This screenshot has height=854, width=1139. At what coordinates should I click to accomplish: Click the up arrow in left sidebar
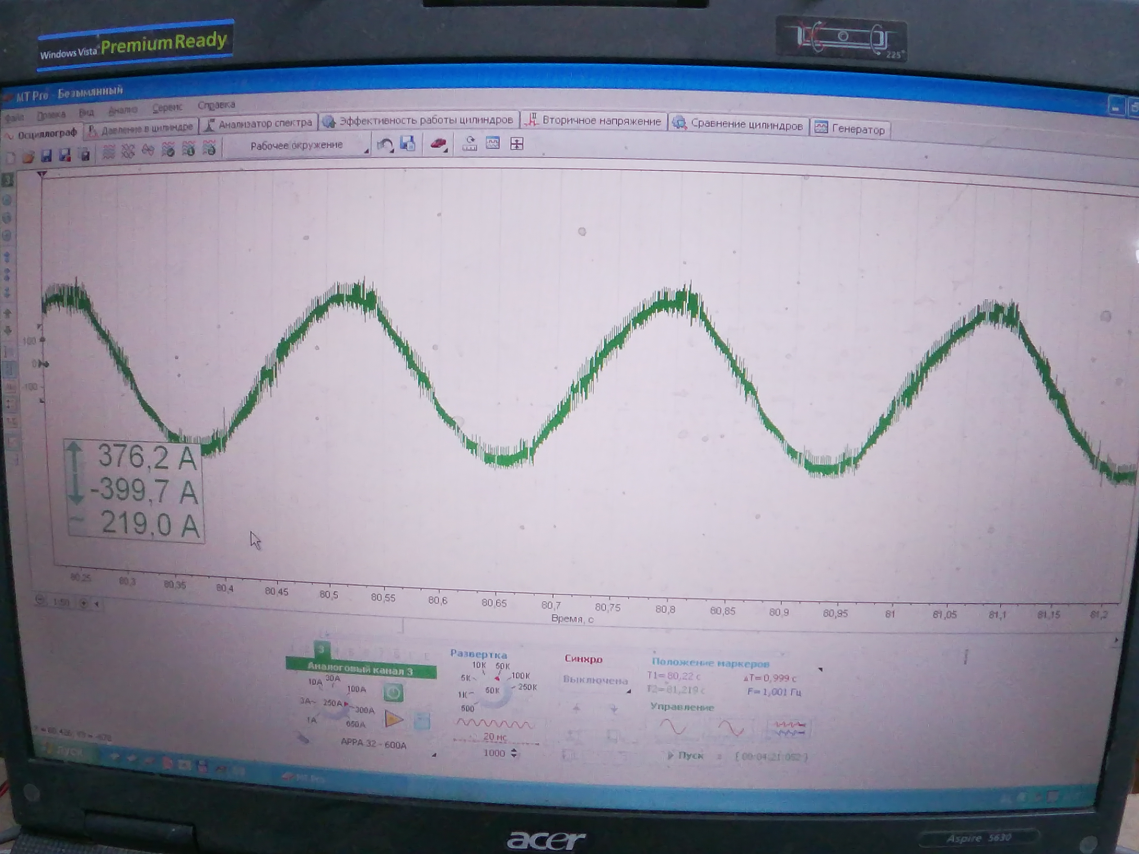click(x=8, y=313)
